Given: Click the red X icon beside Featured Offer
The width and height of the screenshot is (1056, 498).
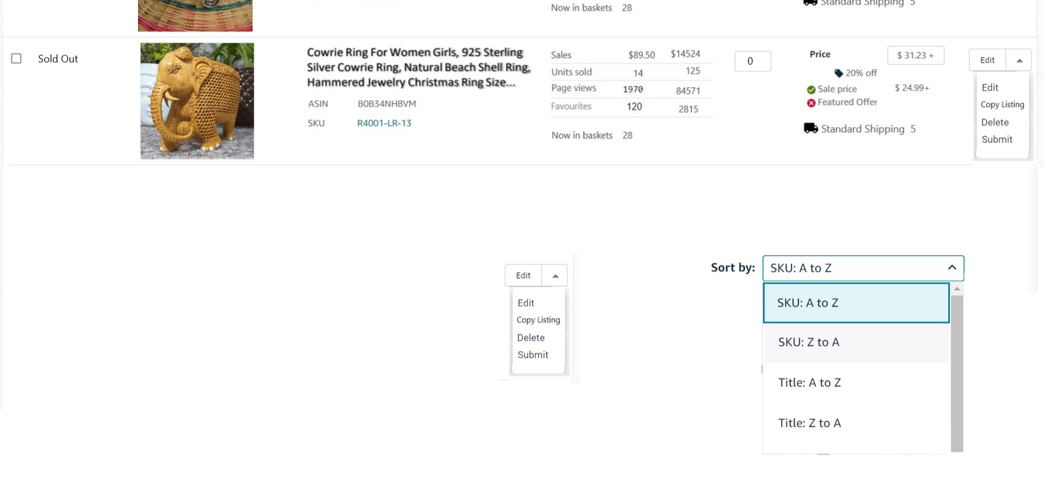Looking at the screenshot, I should (x=811, y=103).
